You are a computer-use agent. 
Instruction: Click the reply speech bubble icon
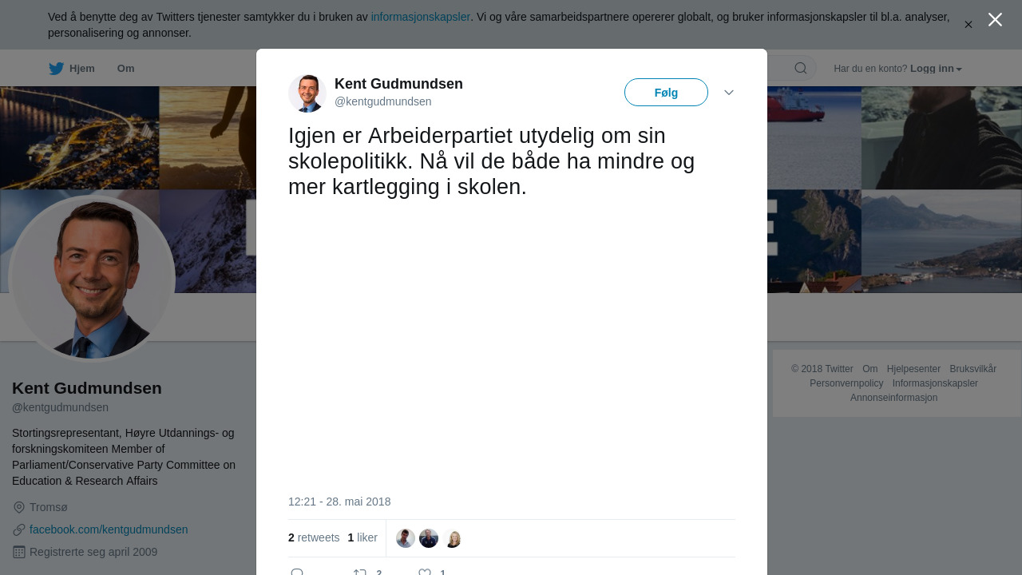coord(297,572)
